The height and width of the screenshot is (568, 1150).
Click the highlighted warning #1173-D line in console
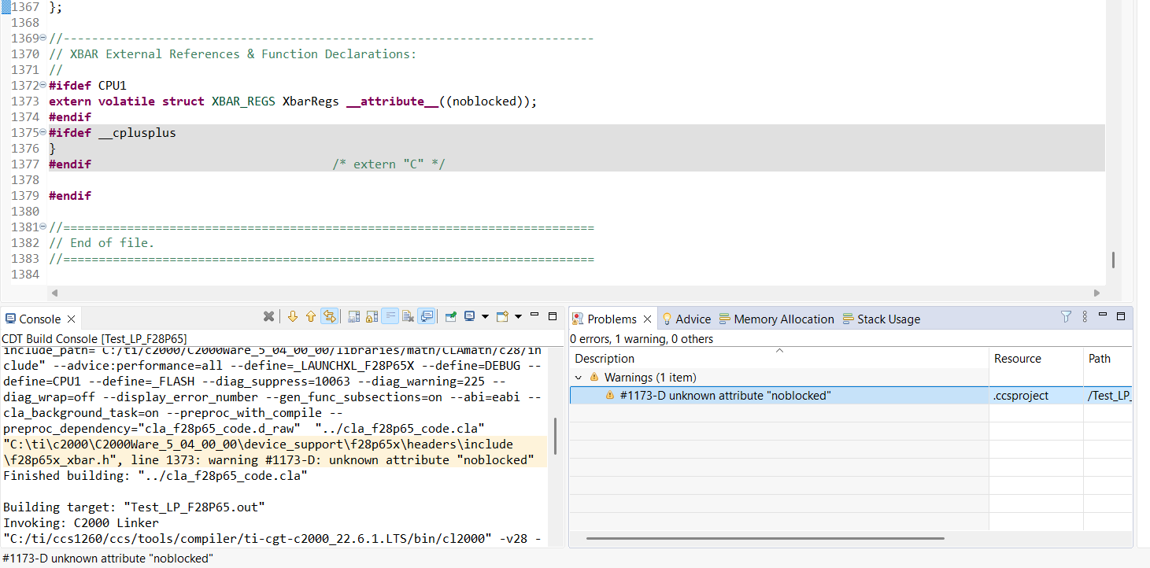[x=275, y=452]
